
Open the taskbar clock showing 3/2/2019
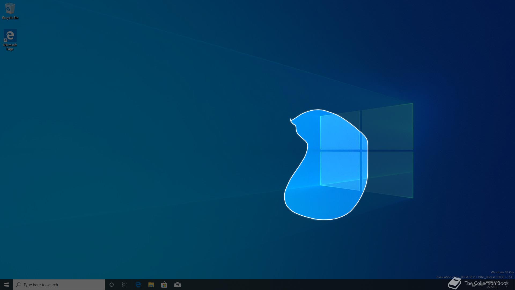(492, 285)
